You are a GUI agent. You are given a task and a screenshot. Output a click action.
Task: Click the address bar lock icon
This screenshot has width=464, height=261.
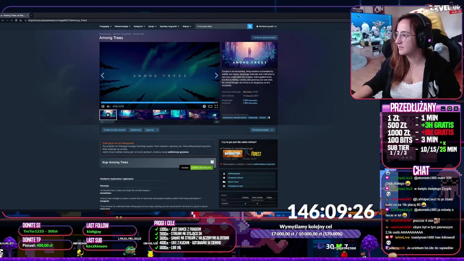[26, 20]
